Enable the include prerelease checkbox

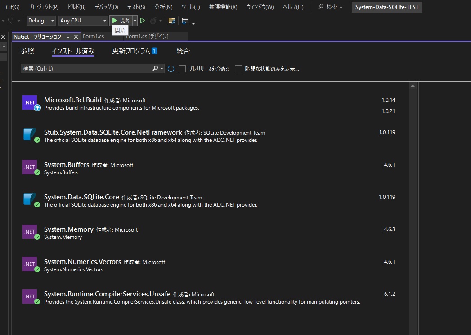182,69
